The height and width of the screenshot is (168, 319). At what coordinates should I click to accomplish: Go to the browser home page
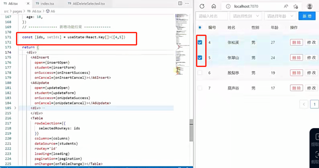(214, 6)
